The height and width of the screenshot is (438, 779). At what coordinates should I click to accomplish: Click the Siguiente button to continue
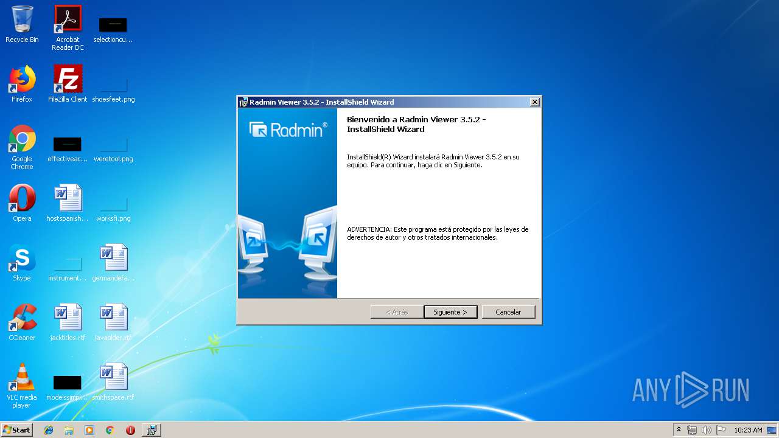450,312
